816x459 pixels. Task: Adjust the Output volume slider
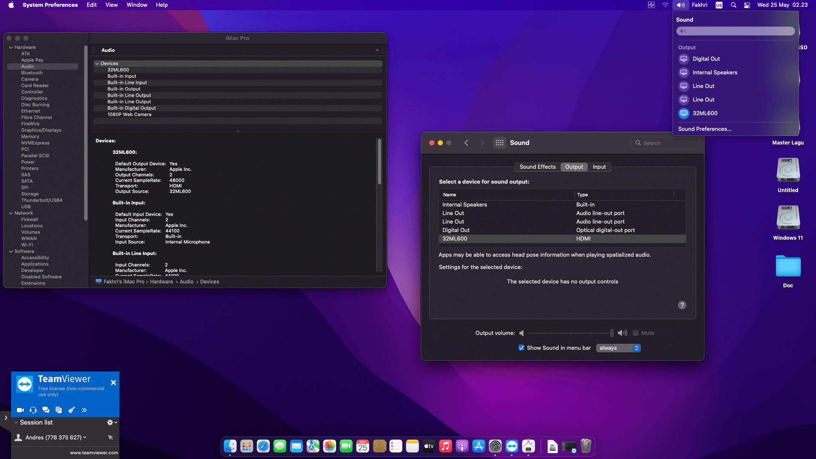pos(571,333)
